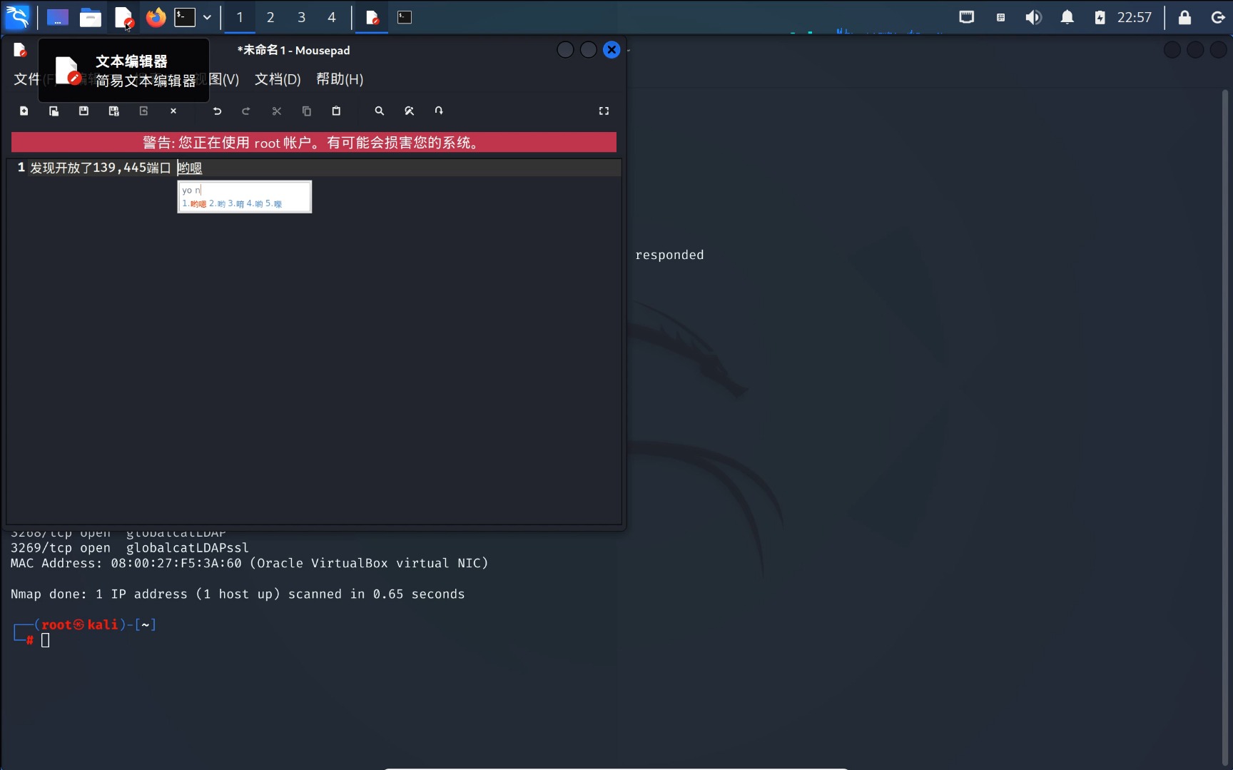Click the battery power tray icon

[1100, 17]
